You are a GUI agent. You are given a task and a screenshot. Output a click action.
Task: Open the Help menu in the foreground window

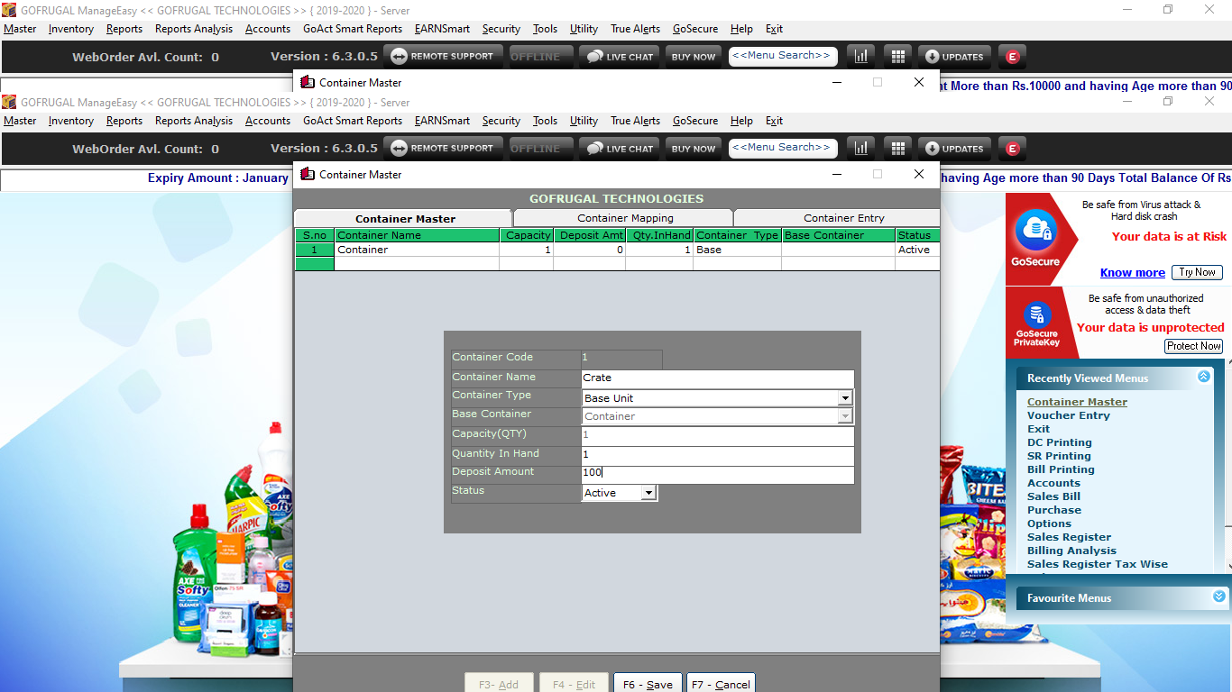tap(741, 121)
